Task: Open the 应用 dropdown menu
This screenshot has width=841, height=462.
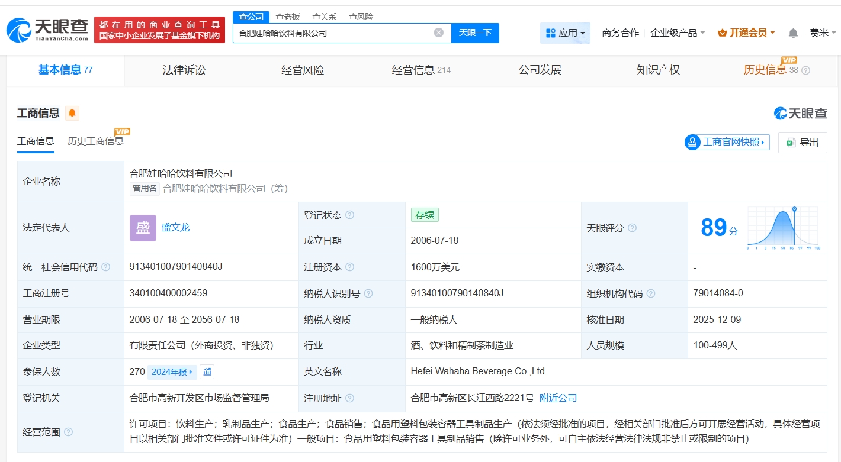Action: point(565,33)
